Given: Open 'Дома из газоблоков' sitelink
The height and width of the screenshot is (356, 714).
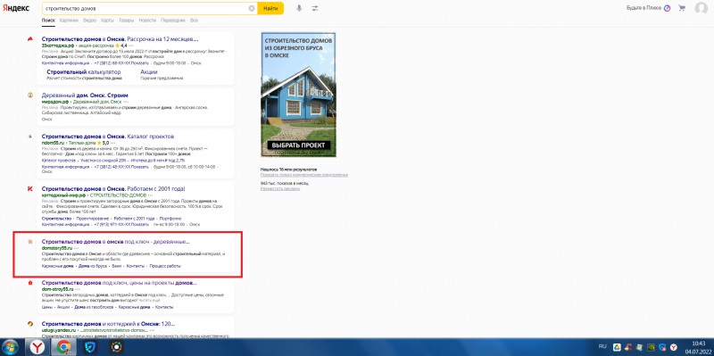Looking at the screenshot, I should pyautogui.click(x=94, y=307).
